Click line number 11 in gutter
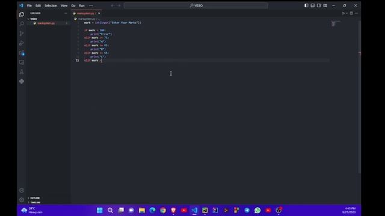385x216 pixels. click(78, 60)
